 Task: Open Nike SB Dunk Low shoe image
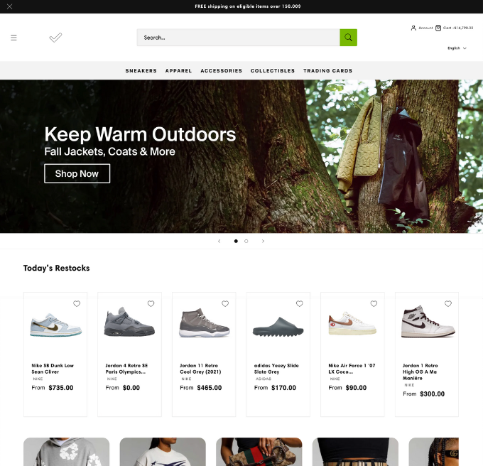click(x=55, y=325)
